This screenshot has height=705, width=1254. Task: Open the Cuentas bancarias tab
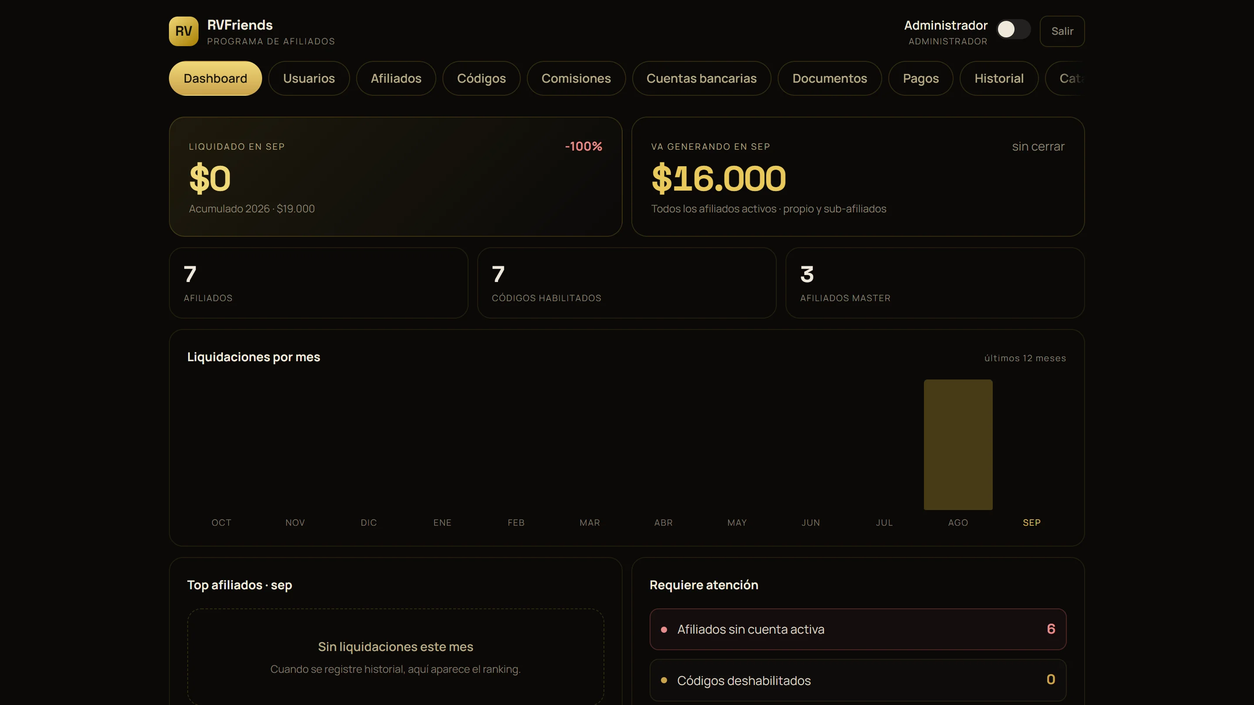(701, 78)
